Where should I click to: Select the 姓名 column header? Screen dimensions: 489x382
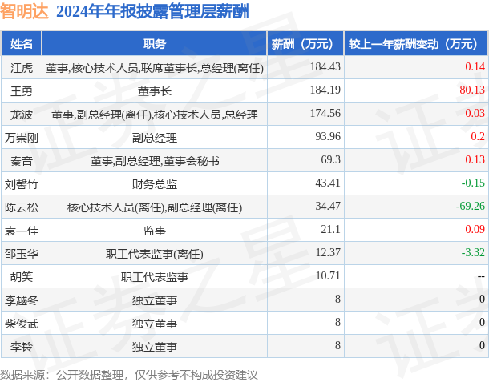click(21, 43)
